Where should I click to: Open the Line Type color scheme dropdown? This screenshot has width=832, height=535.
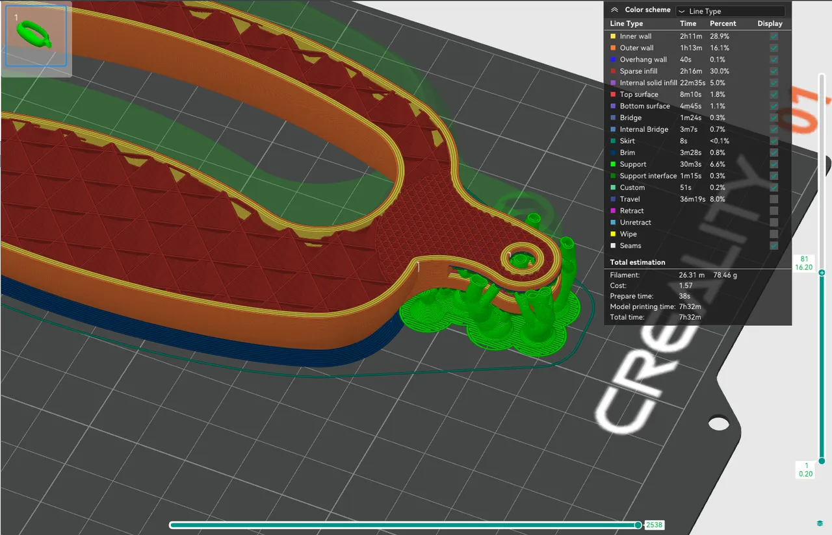(730, 10)
